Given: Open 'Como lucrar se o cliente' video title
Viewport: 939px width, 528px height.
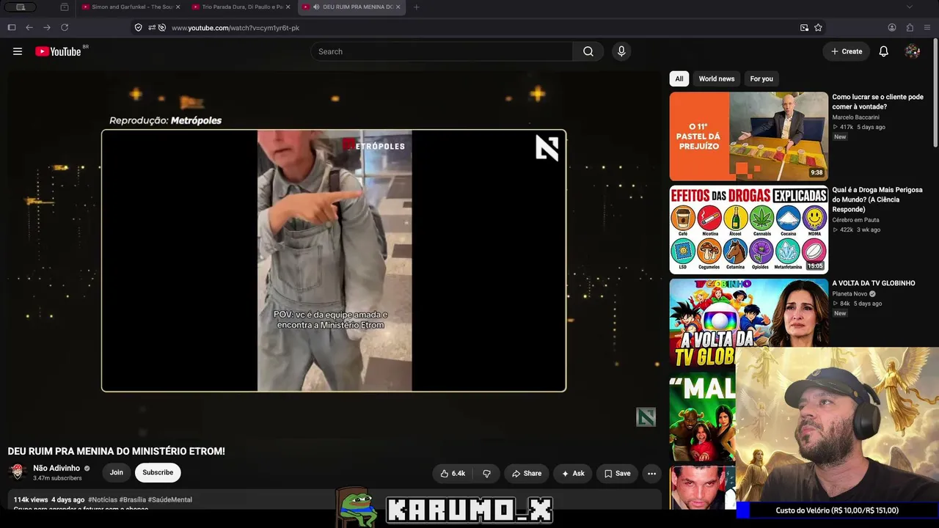Looking at the screenshot, I should pyautogui.click(x=878, y=102).
